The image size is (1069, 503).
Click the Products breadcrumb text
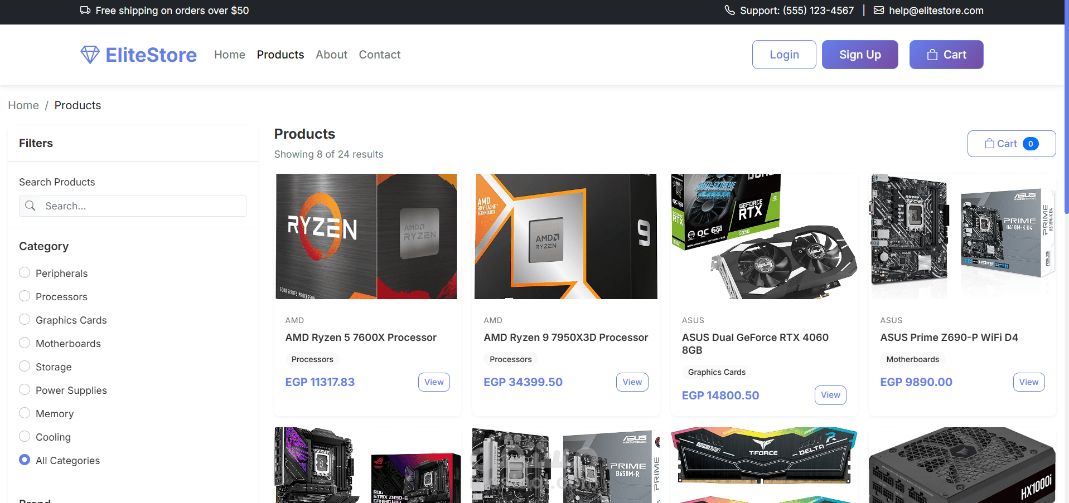tap(78, 105)
